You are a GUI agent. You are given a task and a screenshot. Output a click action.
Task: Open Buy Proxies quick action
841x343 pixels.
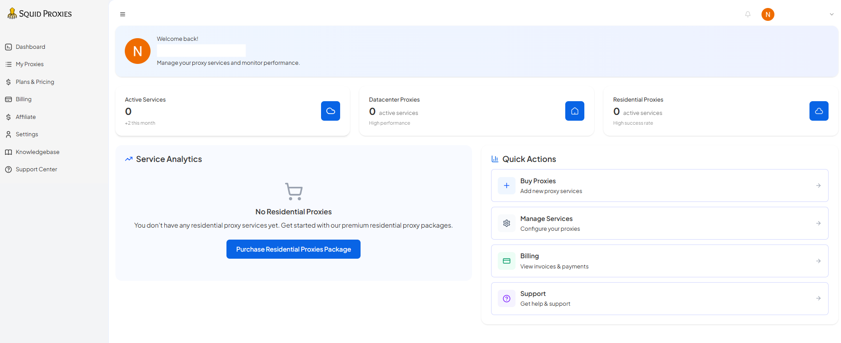point(660,185)
